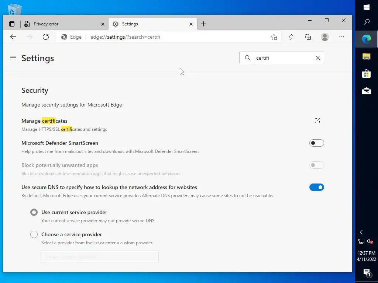This screenshot has width=378, height=283.
Task: Open the Settings and more ellipsis menu
Action: point(341,37)
